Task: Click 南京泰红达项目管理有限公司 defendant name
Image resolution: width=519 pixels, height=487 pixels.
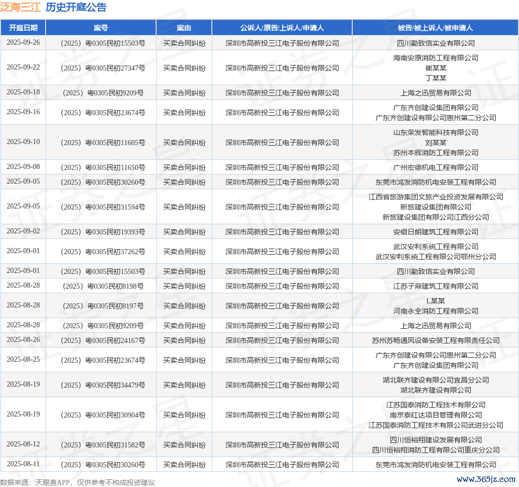Action: (x=435, y=415)
